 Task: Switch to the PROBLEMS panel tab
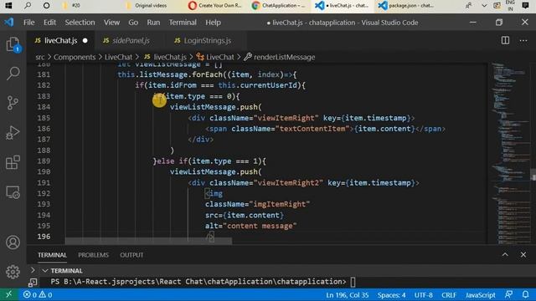click(93, 255)
